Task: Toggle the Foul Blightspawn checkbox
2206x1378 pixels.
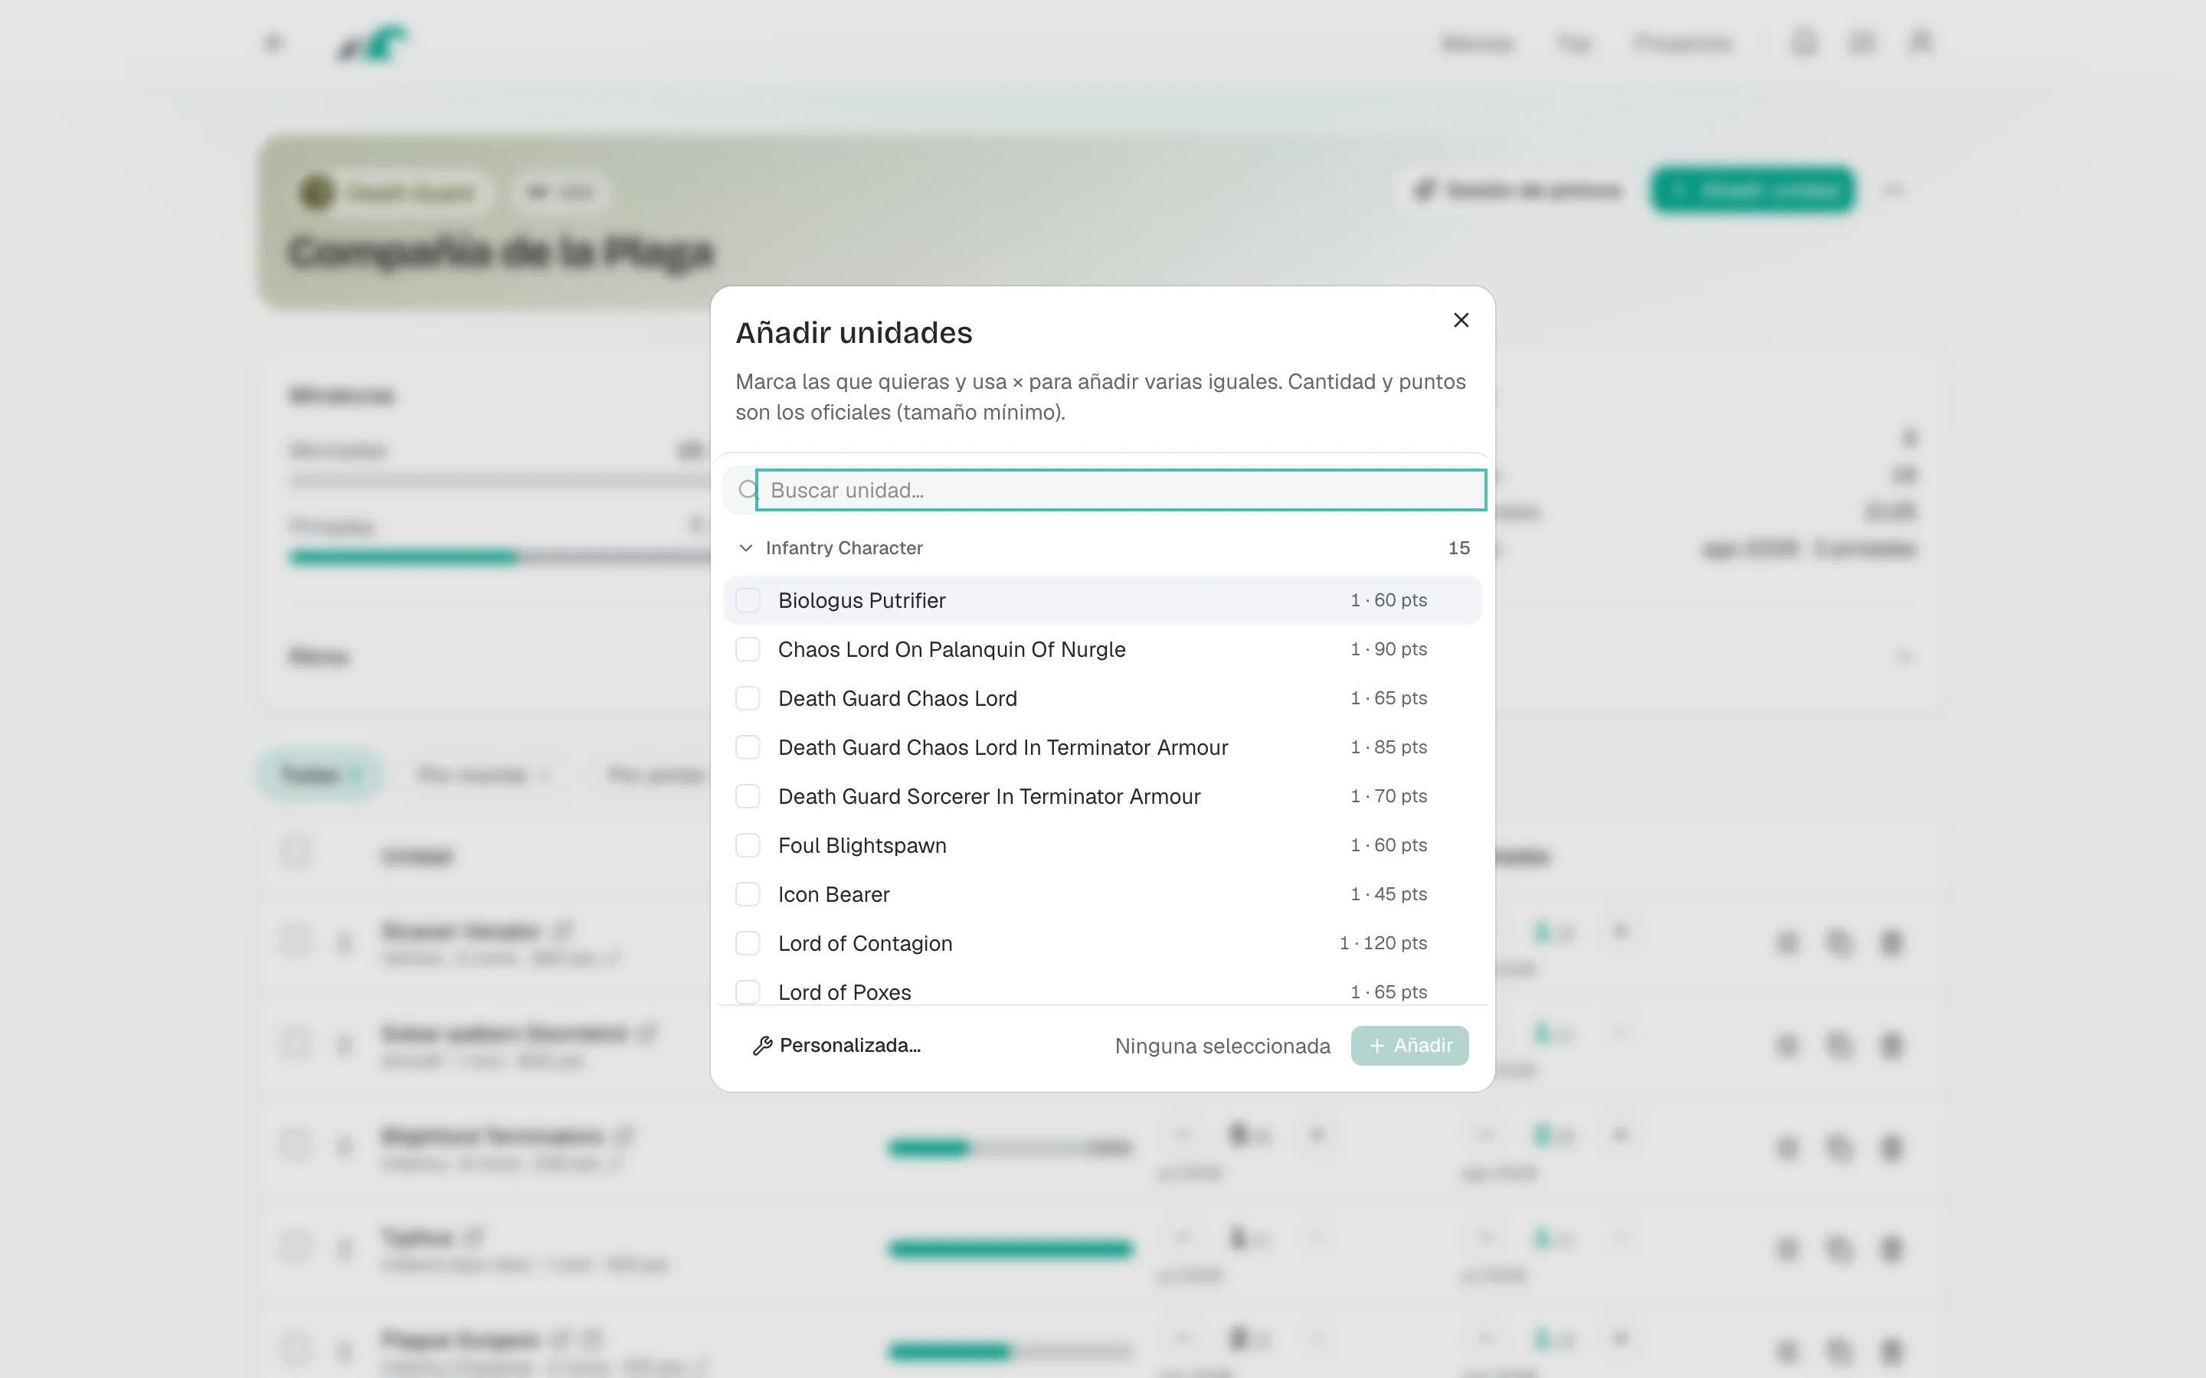Action: pyautogui.click(x=748, y=845)
